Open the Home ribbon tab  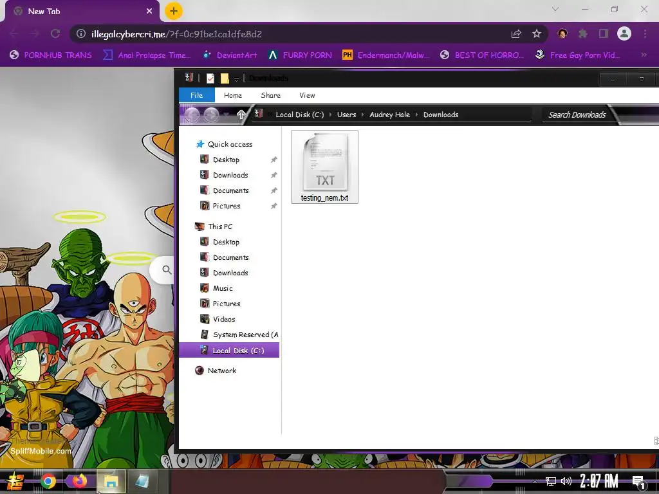pos(233,95)
